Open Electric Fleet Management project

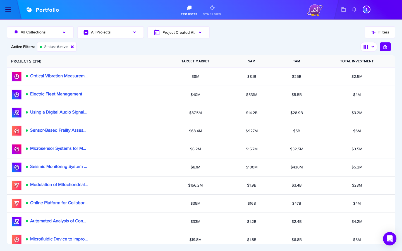[x=56, y=94]
